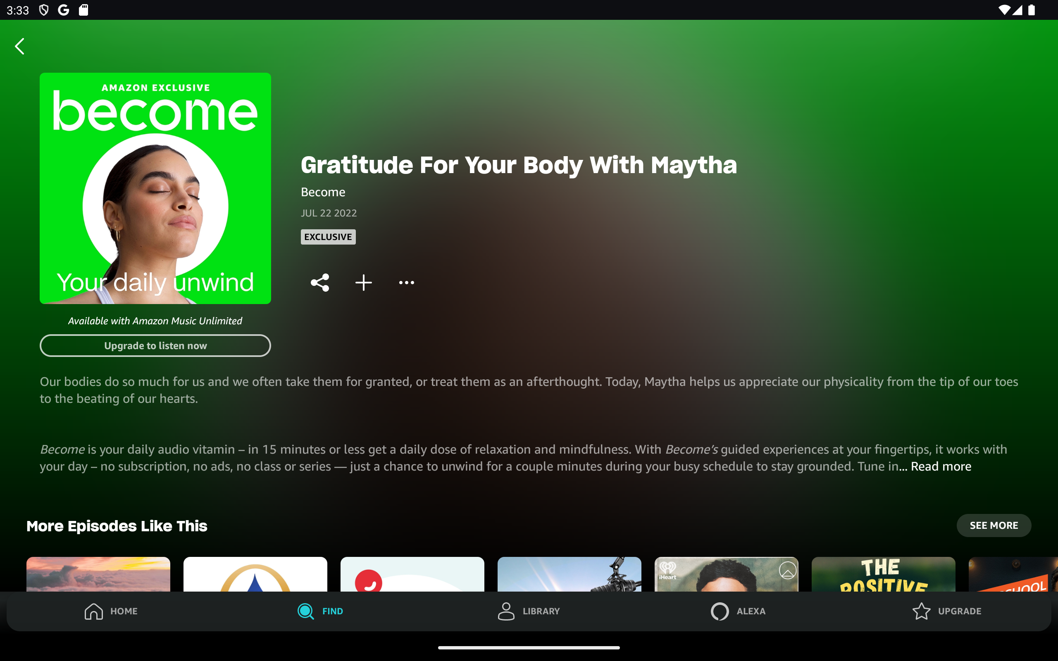Open the Become podcast link
The image size is (1058, 661).
pyautogui.click(x=323, y=192)
